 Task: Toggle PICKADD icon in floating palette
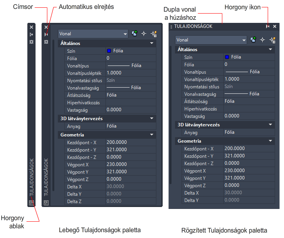click(134, 33)
